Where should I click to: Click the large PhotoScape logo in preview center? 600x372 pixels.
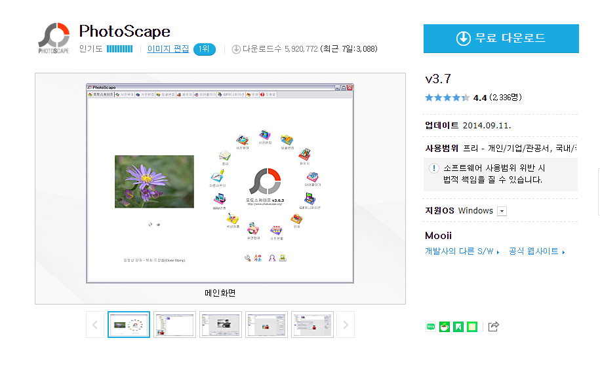click(x=265, y=181)
